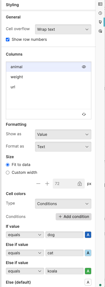Open the list settings panel icon in sidebar
The height and width of the screenshot is (287, 105).
[x=100, y=4]
